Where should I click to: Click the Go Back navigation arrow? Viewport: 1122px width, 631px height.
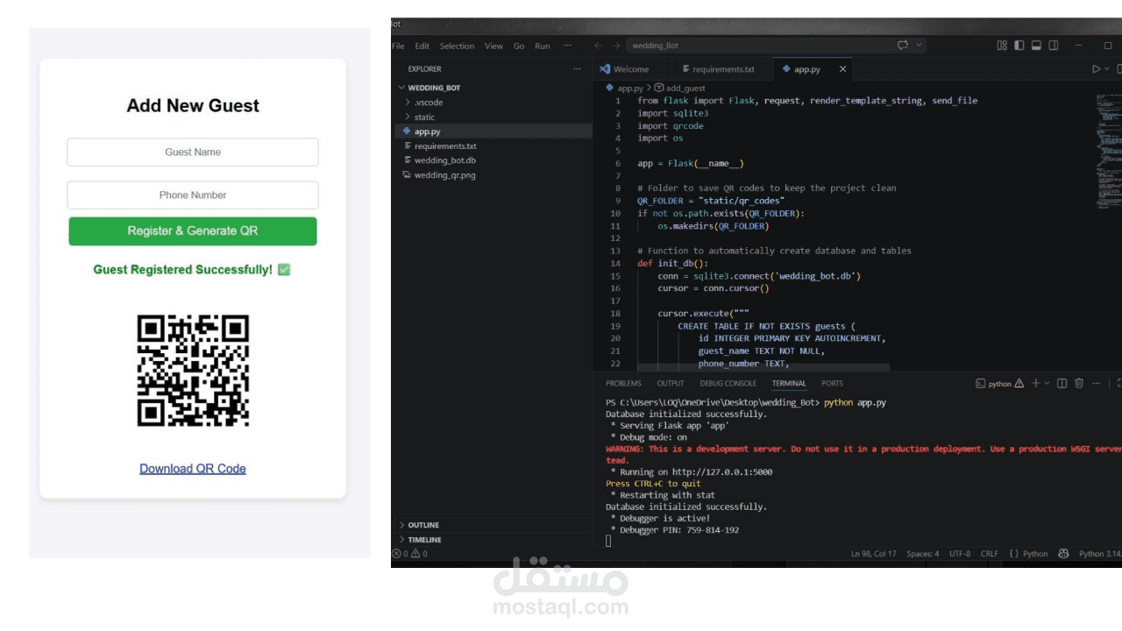pos(598,46)
